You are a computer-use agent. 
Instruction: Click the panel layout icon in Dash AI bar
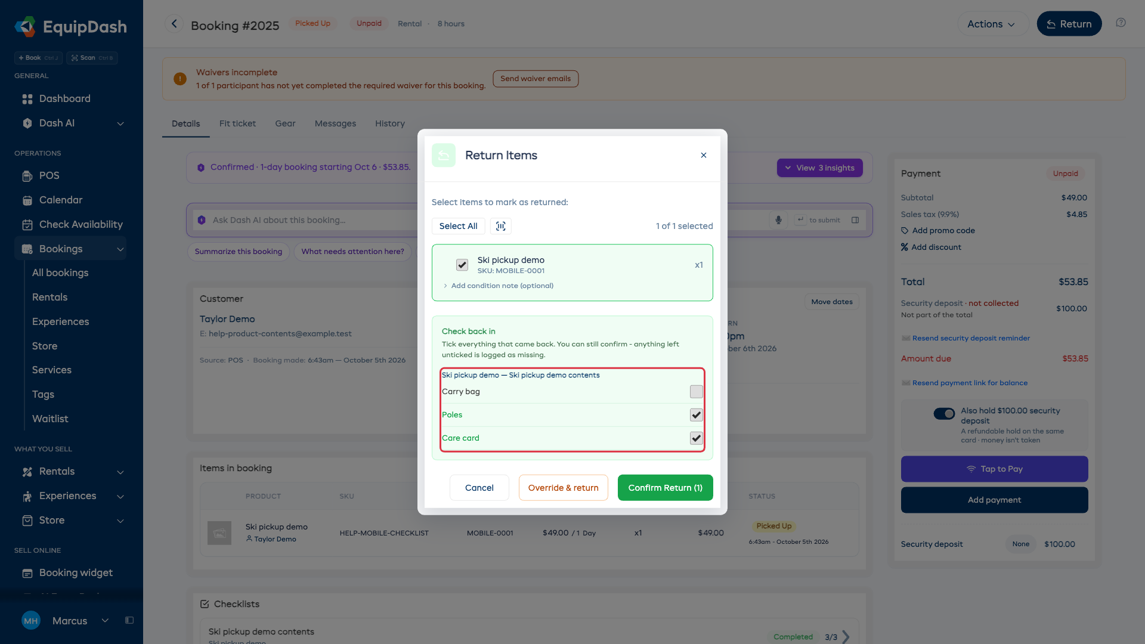tap(855, 220)
